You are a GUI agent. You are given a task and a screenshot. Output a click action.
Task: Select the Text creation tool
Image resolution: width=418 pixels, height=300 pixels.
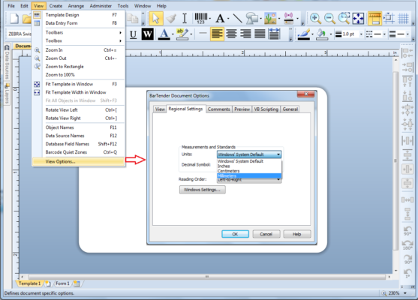point(220,19)
